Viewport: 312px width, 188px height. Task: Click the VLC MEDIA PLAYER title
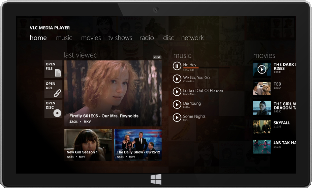(50, 28)
